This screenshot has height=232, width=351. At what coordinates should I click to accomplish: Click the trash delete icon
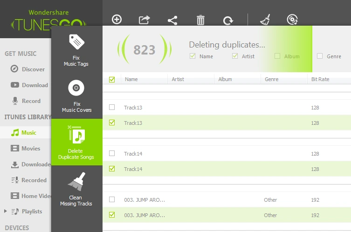coord(200,20)
